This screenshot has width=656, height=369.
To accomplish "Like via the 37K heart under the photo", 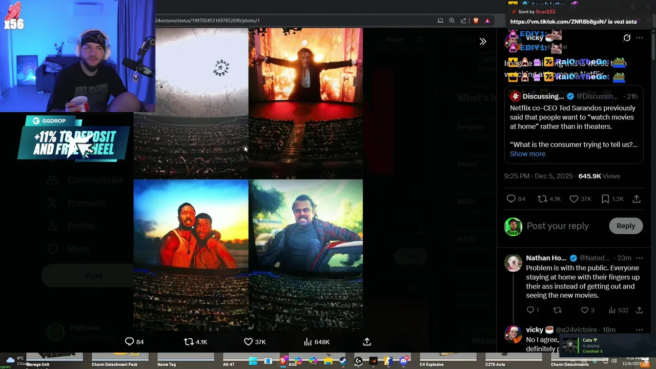I will coord(248,342).
